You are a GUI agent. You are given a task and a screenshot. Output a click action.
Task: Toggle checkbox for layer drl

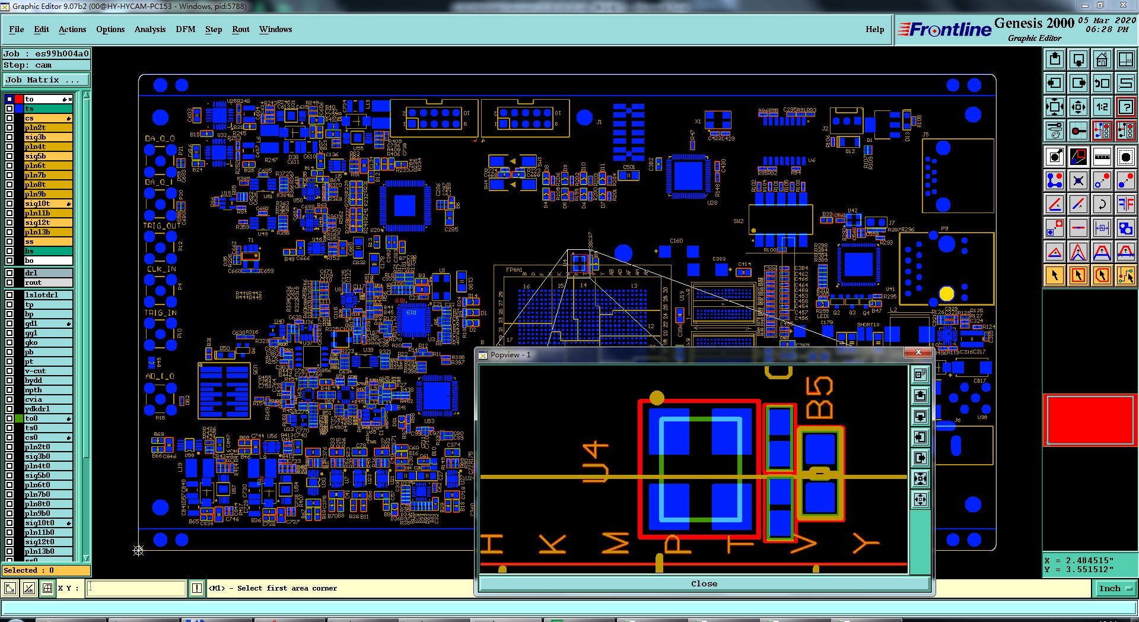click(x=9, y=273)
